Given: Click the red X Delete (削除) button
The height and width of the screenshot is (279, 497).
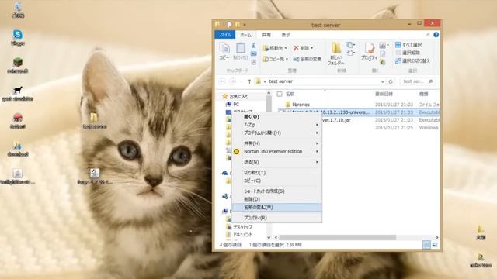Looking at the screenshot, I should point(303,48).
